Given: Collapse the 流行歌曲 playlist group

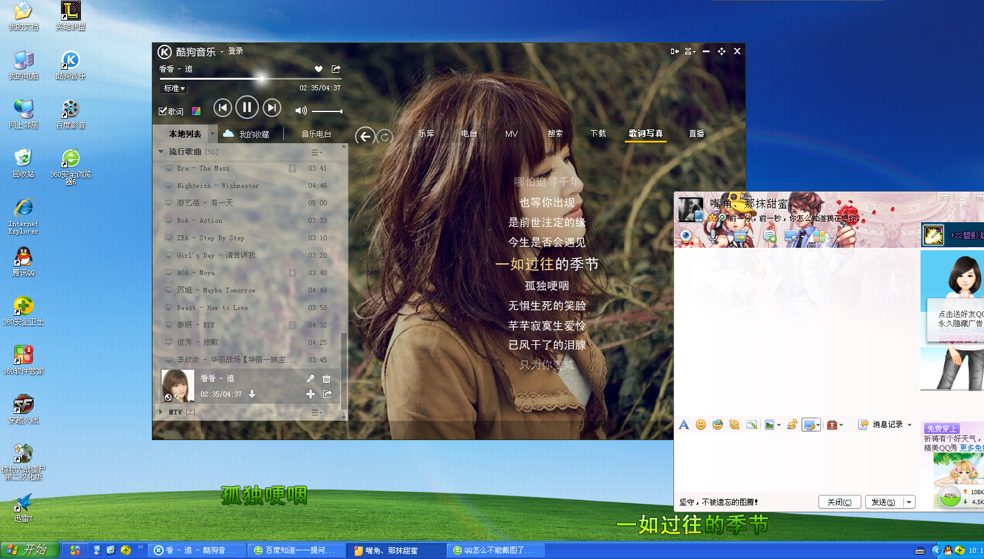Looking at the screenshot, I should pyautogui.click(x=161, y=152).
